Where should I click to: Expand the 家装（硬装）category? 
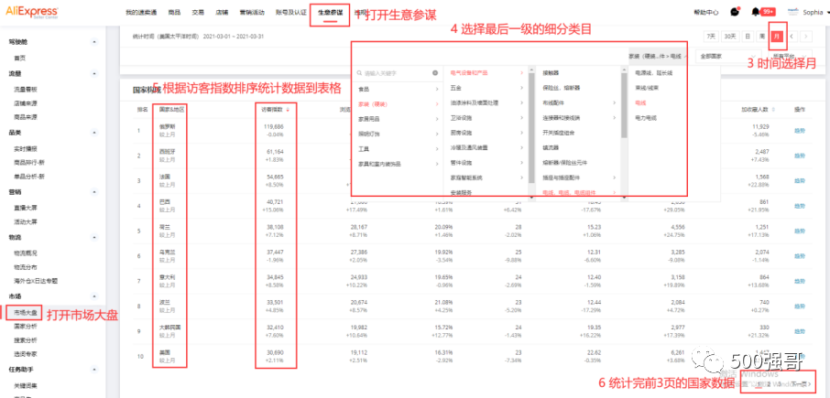pos(398,104)
